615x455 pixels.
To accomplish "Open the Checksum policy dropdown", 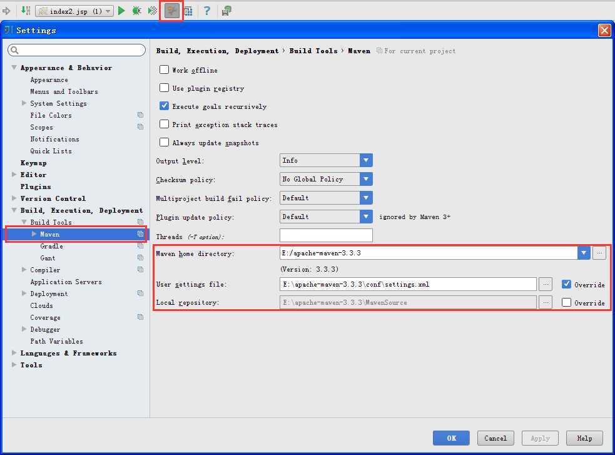I will coord(326,179).
